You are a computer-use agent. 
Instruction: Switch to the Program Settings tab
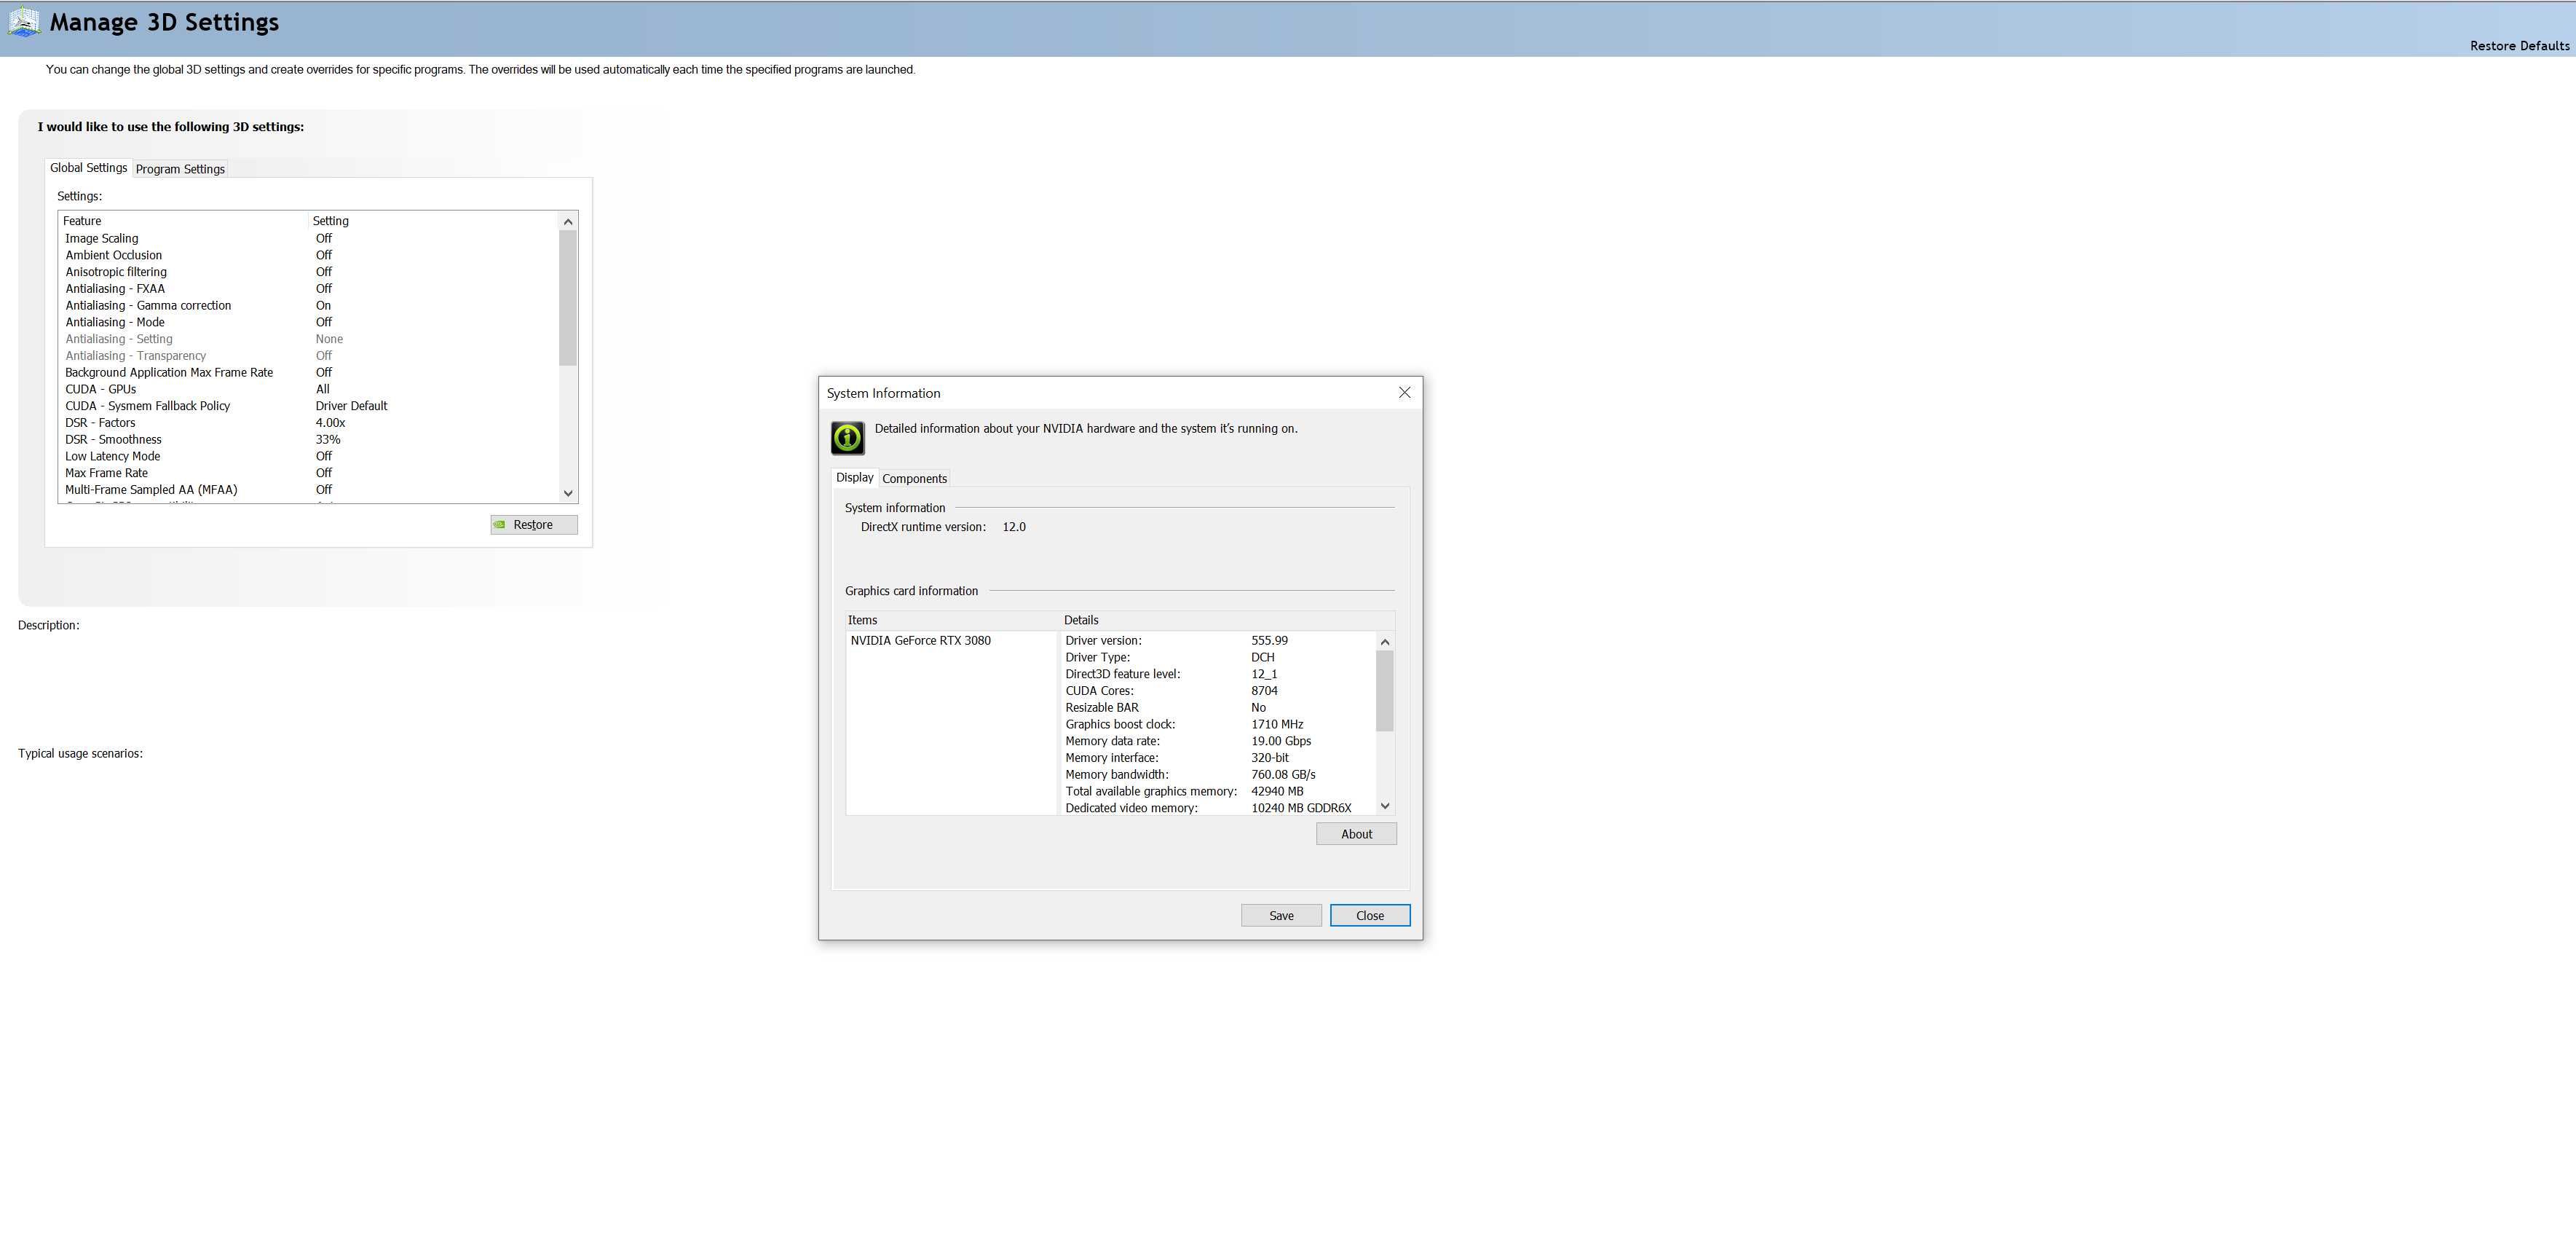(x=180, y=169)
